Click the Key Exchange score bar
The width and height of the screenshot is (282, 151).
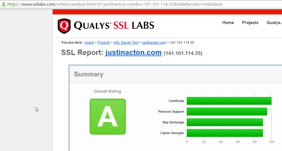click(x=225, y=122)
